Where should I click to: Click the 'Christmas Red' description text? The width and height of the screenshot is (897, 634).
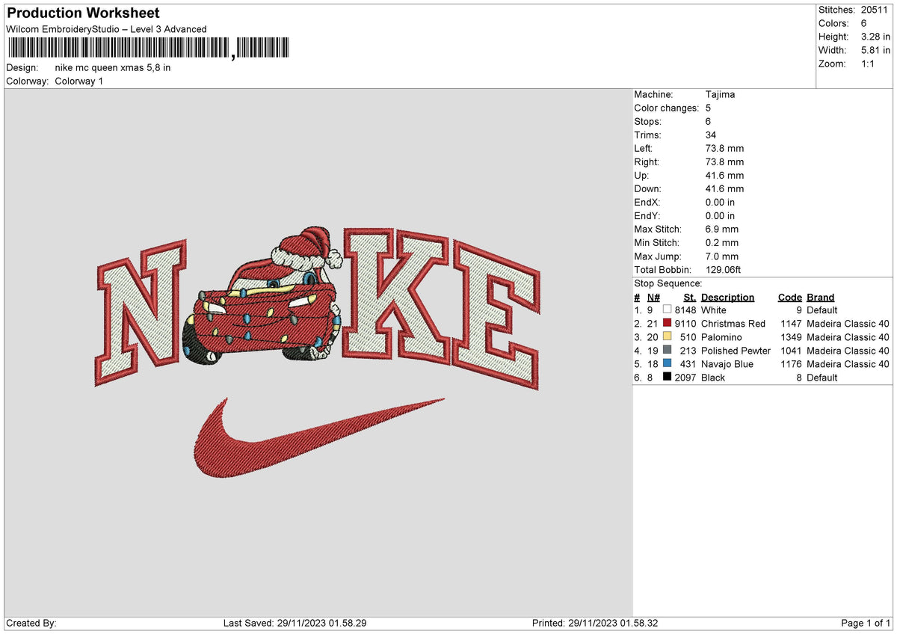click(x=733, y=323)
